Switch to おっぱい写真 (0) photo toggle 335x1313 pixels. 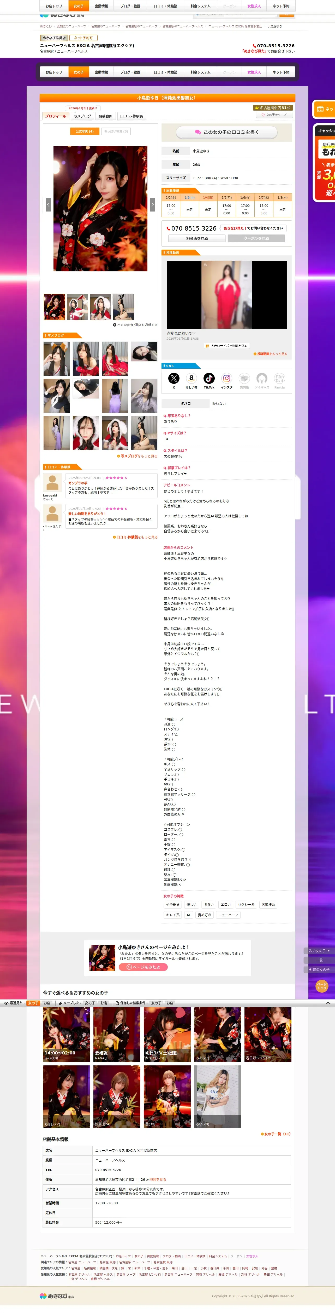pyautogui.click(x=116, y=131)
